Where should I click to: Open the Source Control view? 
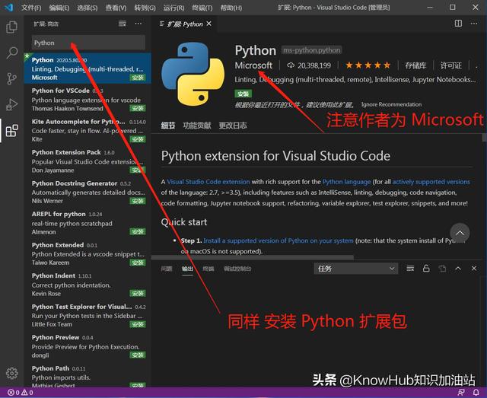12,78
